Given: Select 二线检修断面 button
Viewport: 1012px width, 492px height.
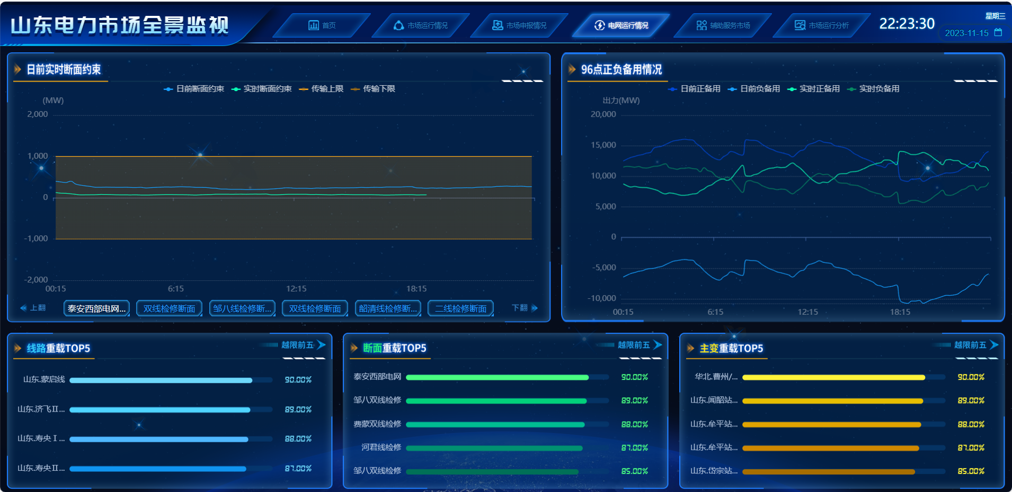Looking at the screenshot, I should pyautogui.click(x=460, y=308).
